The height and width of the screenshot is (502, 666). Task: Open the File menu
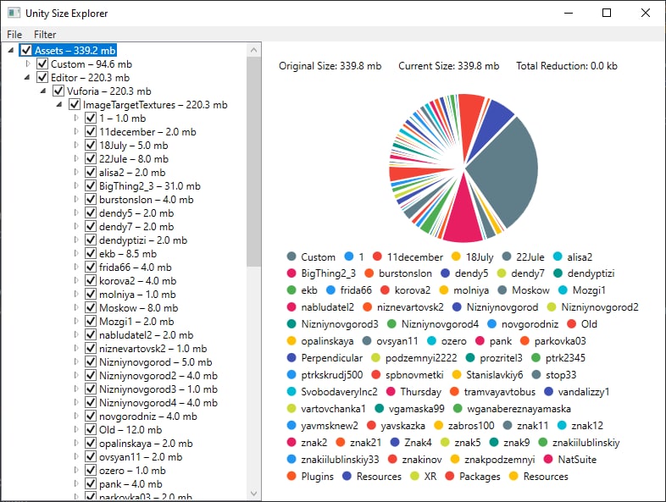coord(14,35)
